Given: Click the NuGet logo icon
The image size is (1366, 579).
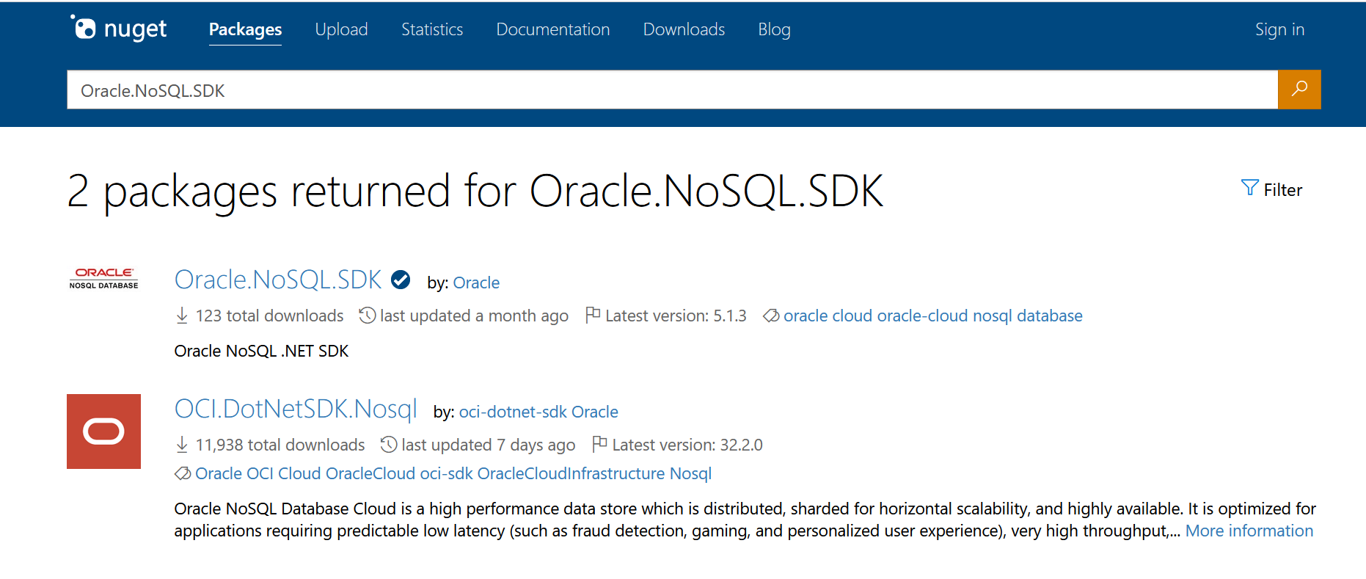Looking at the screenshot, I should [84, 28].
